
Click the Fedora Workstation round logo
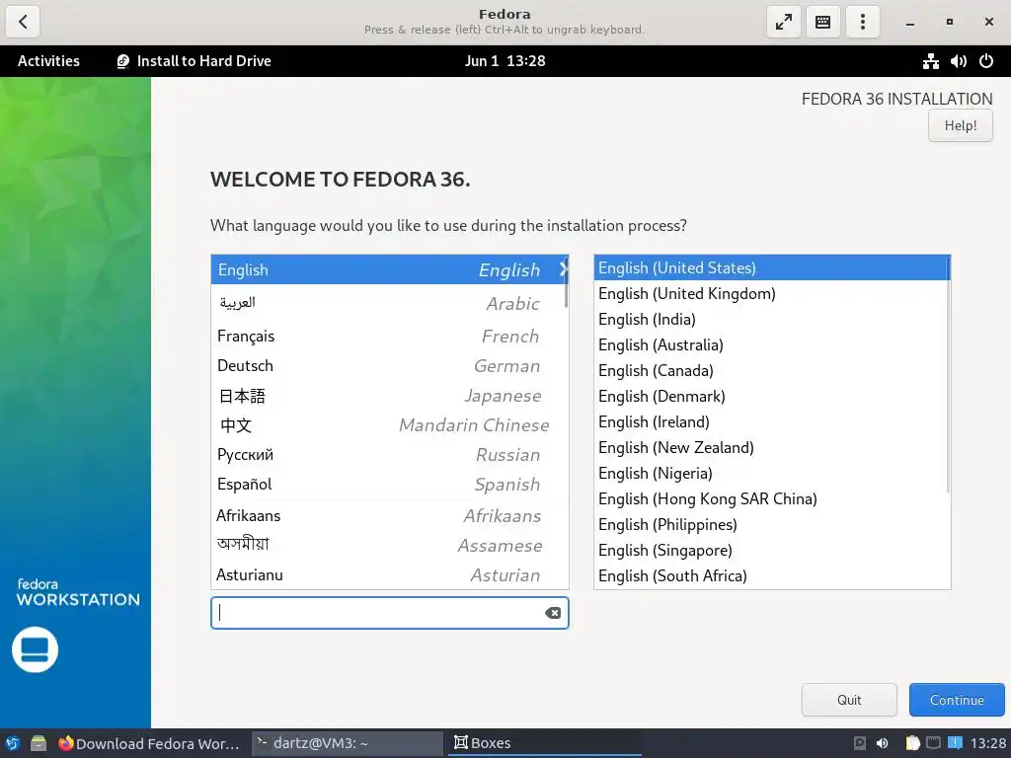35,649
